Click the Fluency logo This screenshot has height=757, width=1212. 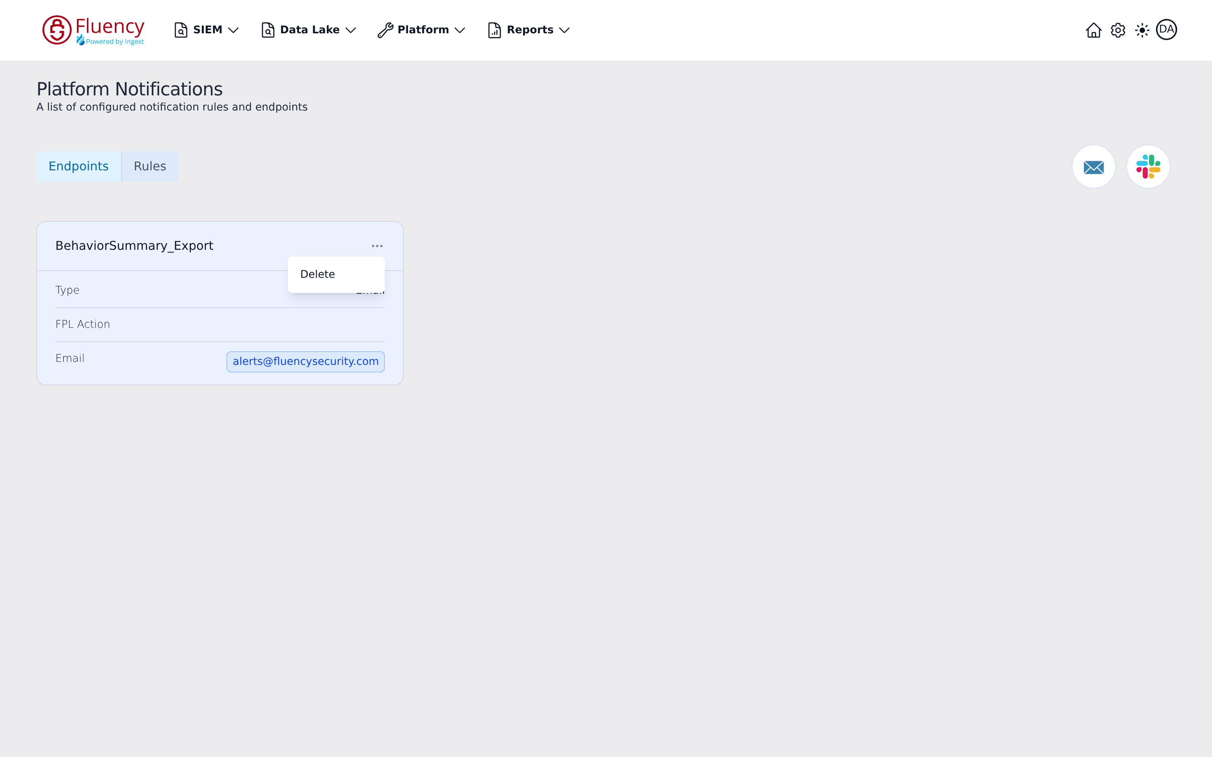click(94, 30)
